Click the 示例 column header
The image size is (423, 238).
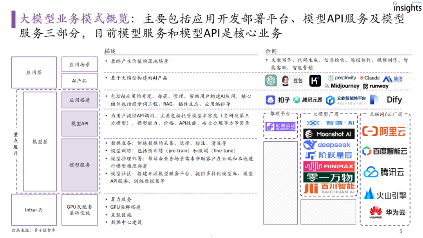271,51
